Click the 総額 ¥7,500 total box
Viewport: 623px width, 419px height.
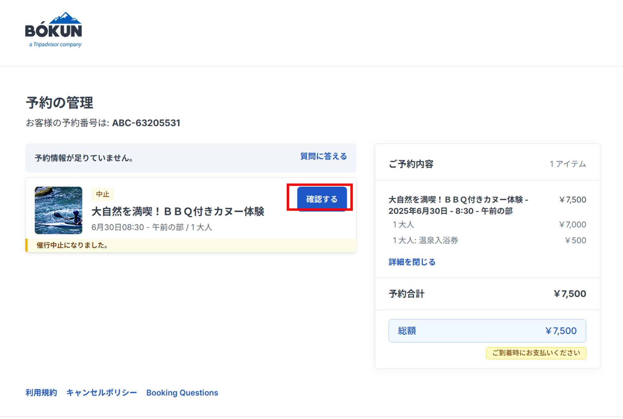[x=487, y=331]
